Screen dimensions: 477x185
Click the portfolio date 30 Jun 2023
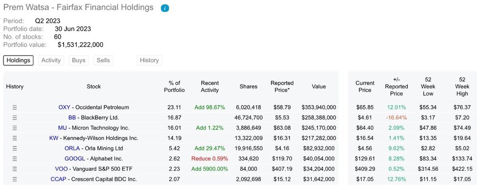[x=73, y=29]
